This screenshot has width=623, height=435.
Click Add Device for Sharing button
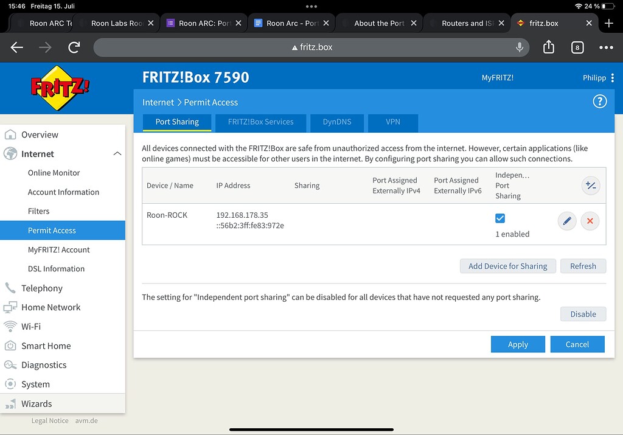508,266
